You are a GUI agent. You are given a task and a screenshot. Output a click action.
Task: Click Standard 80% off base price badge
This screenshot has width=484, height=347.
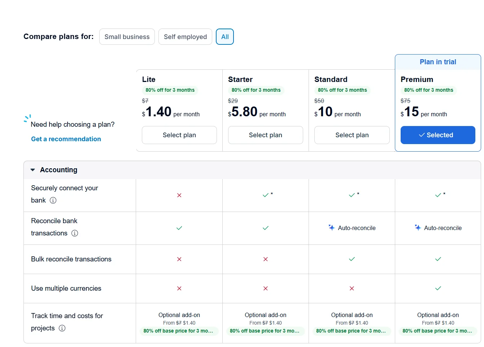click(351, 331)
